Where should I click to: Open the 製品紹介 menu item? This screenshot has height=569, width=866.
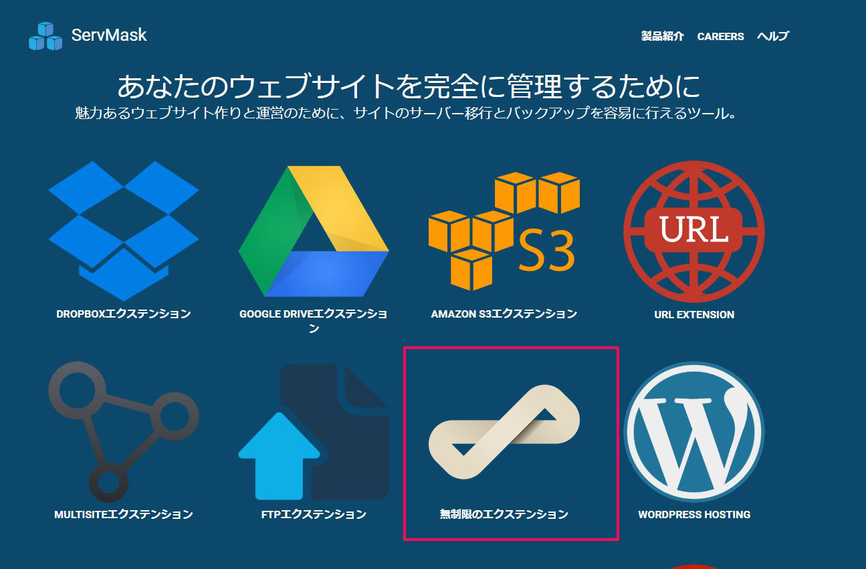click(663, 36)
